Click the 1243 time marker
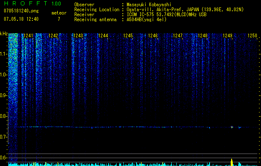Image resolution: width=261 pixels, height=166 pixels. 78,36
